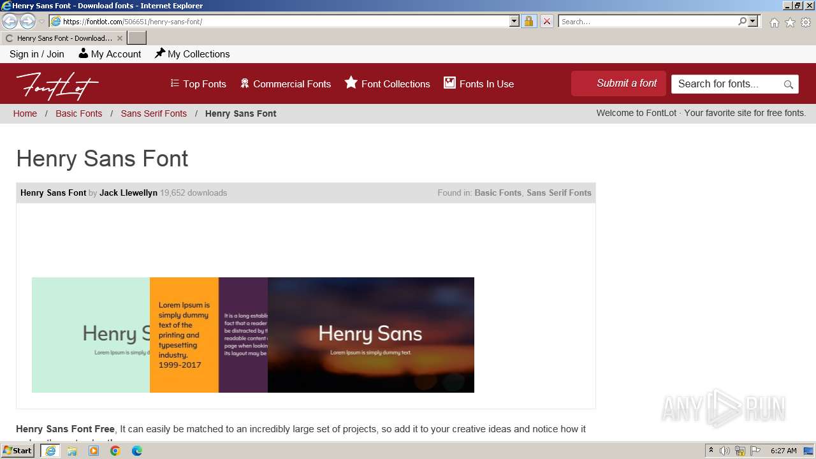The width and height of the screenshot is (816, 459).
Task: Open the My Account link
Action: [115, 54]
